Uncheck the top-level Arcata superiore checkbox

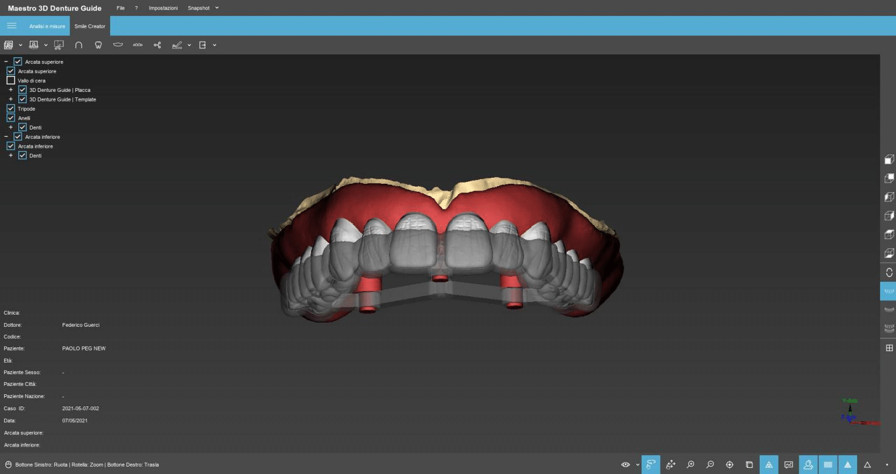pyautogui.click(x=18, y=61)
